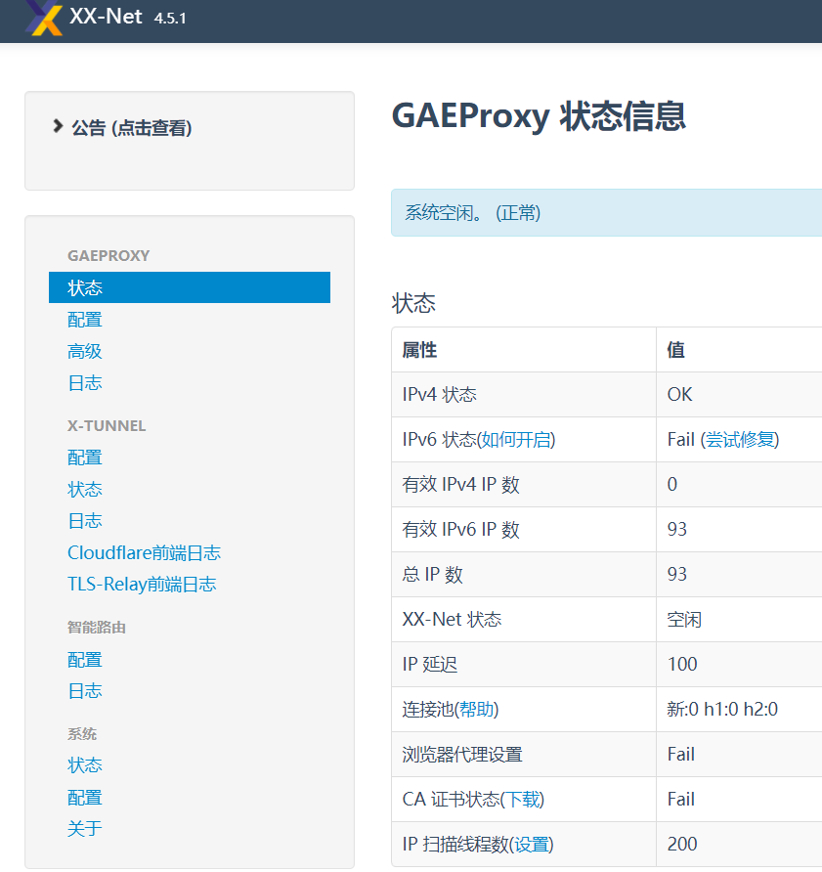822x872 pixels.
Task: Click the chevron arrow next to 公告
Action: pyautogui.click(x=56, y=125)
